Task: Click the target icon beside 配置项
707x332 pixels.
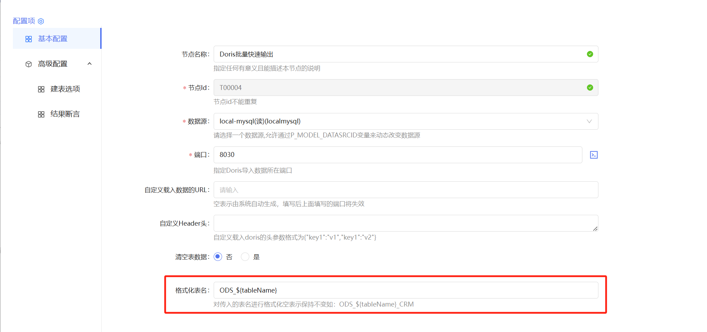Action: click(41, 21)
